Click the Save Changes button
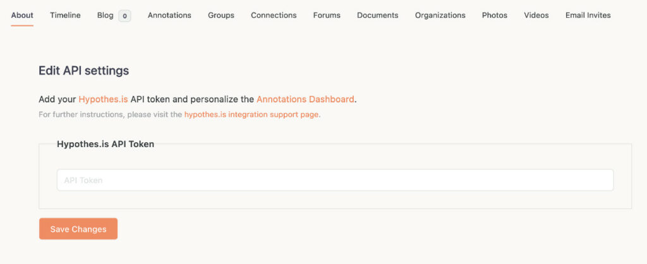The width and height of the screenshot is (647, 264). coord(78,229)
